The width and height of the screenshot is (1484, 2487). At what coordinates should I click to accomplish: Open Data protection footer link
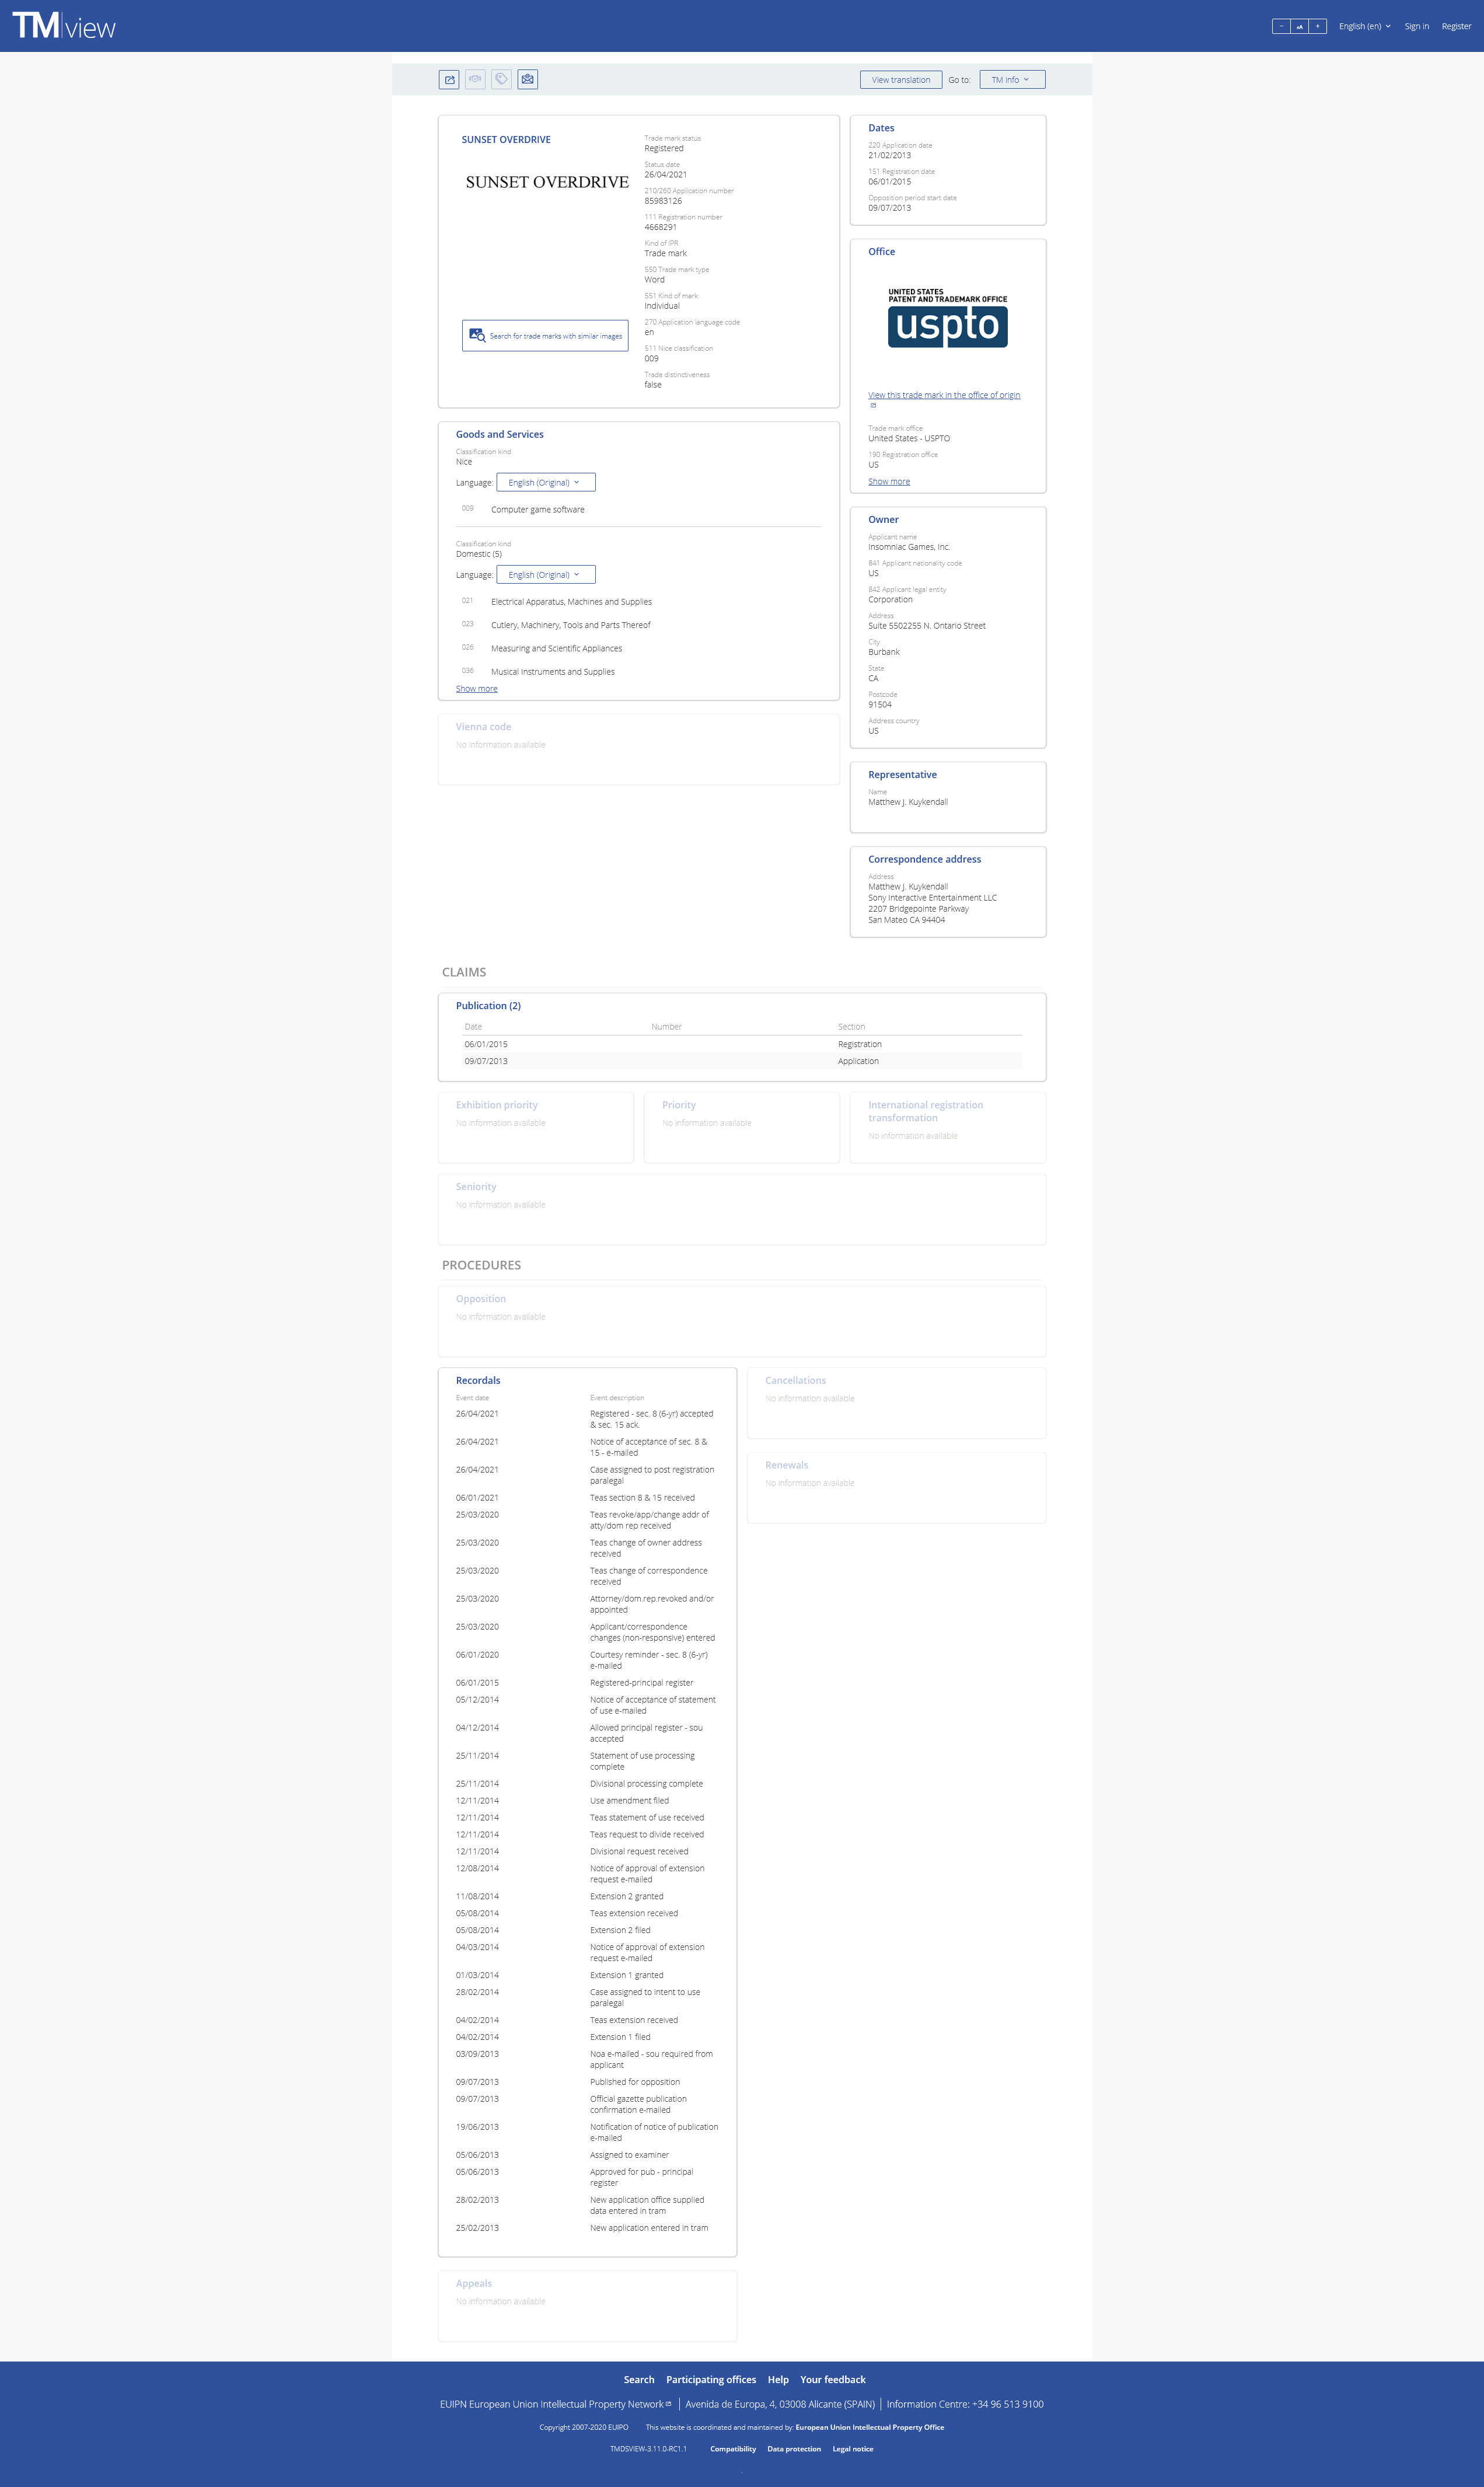794,2449
